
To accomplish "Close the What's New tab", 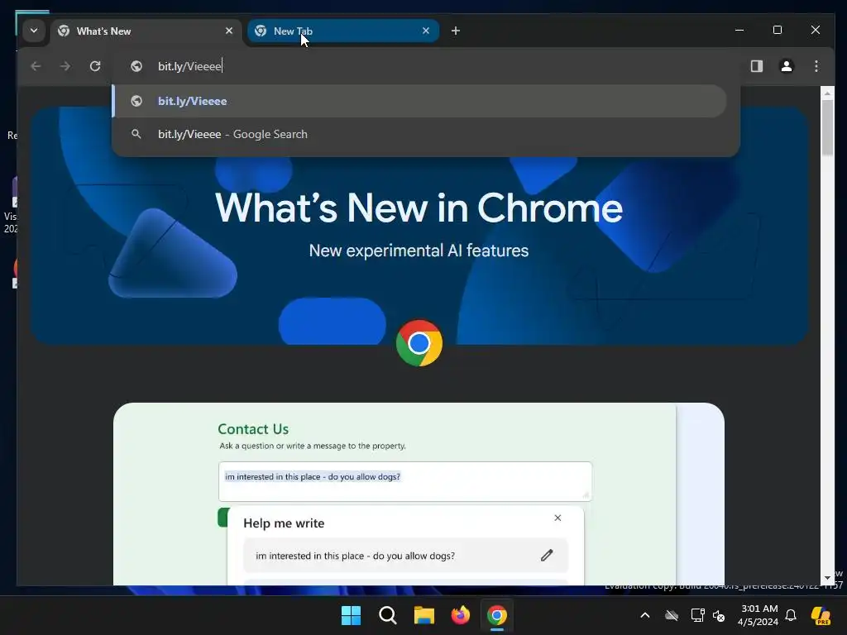I will [x=229, y=31].
